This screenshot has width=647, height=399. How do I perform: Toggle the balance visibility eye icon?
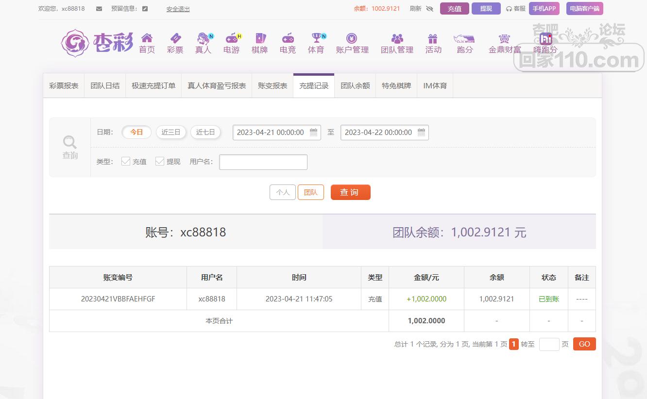coord(429,9)
